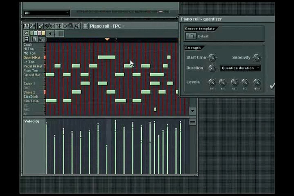Viewport: 294px width, 196px height.
Task: Click the PAN levels knob
Action: (212, 82)
